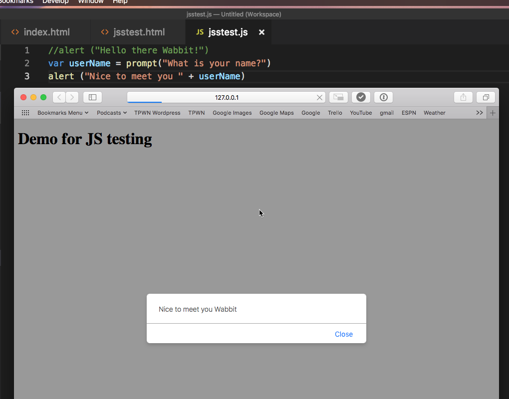The height and width of the screenshot is (399, 509).
Task: Close the jsstest.js editor tab with X
Action: 261,32
